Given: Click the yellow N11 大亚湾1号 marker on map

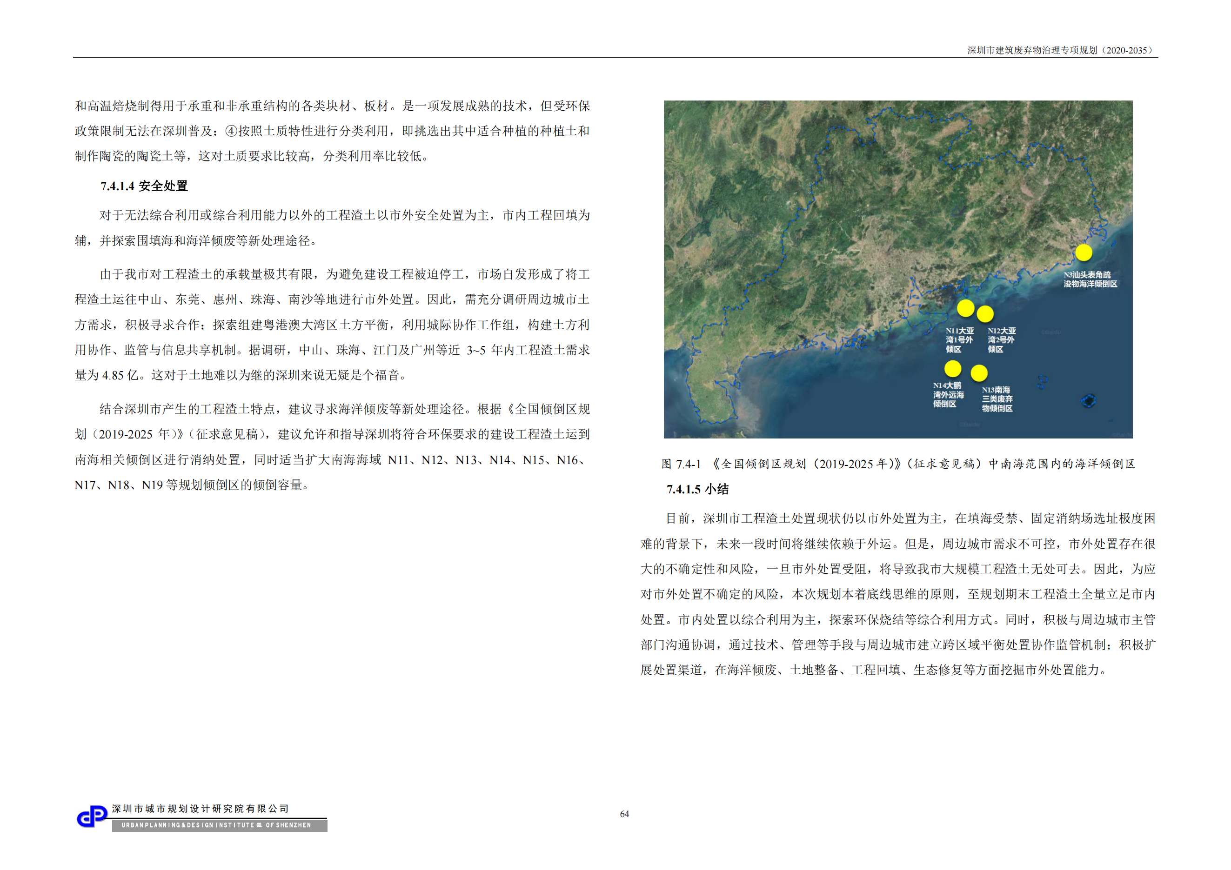Looking at the screenshot, I should [x=966, y=308].
